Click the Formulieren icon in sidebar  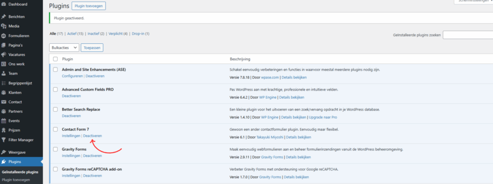(x=4, y=36)
